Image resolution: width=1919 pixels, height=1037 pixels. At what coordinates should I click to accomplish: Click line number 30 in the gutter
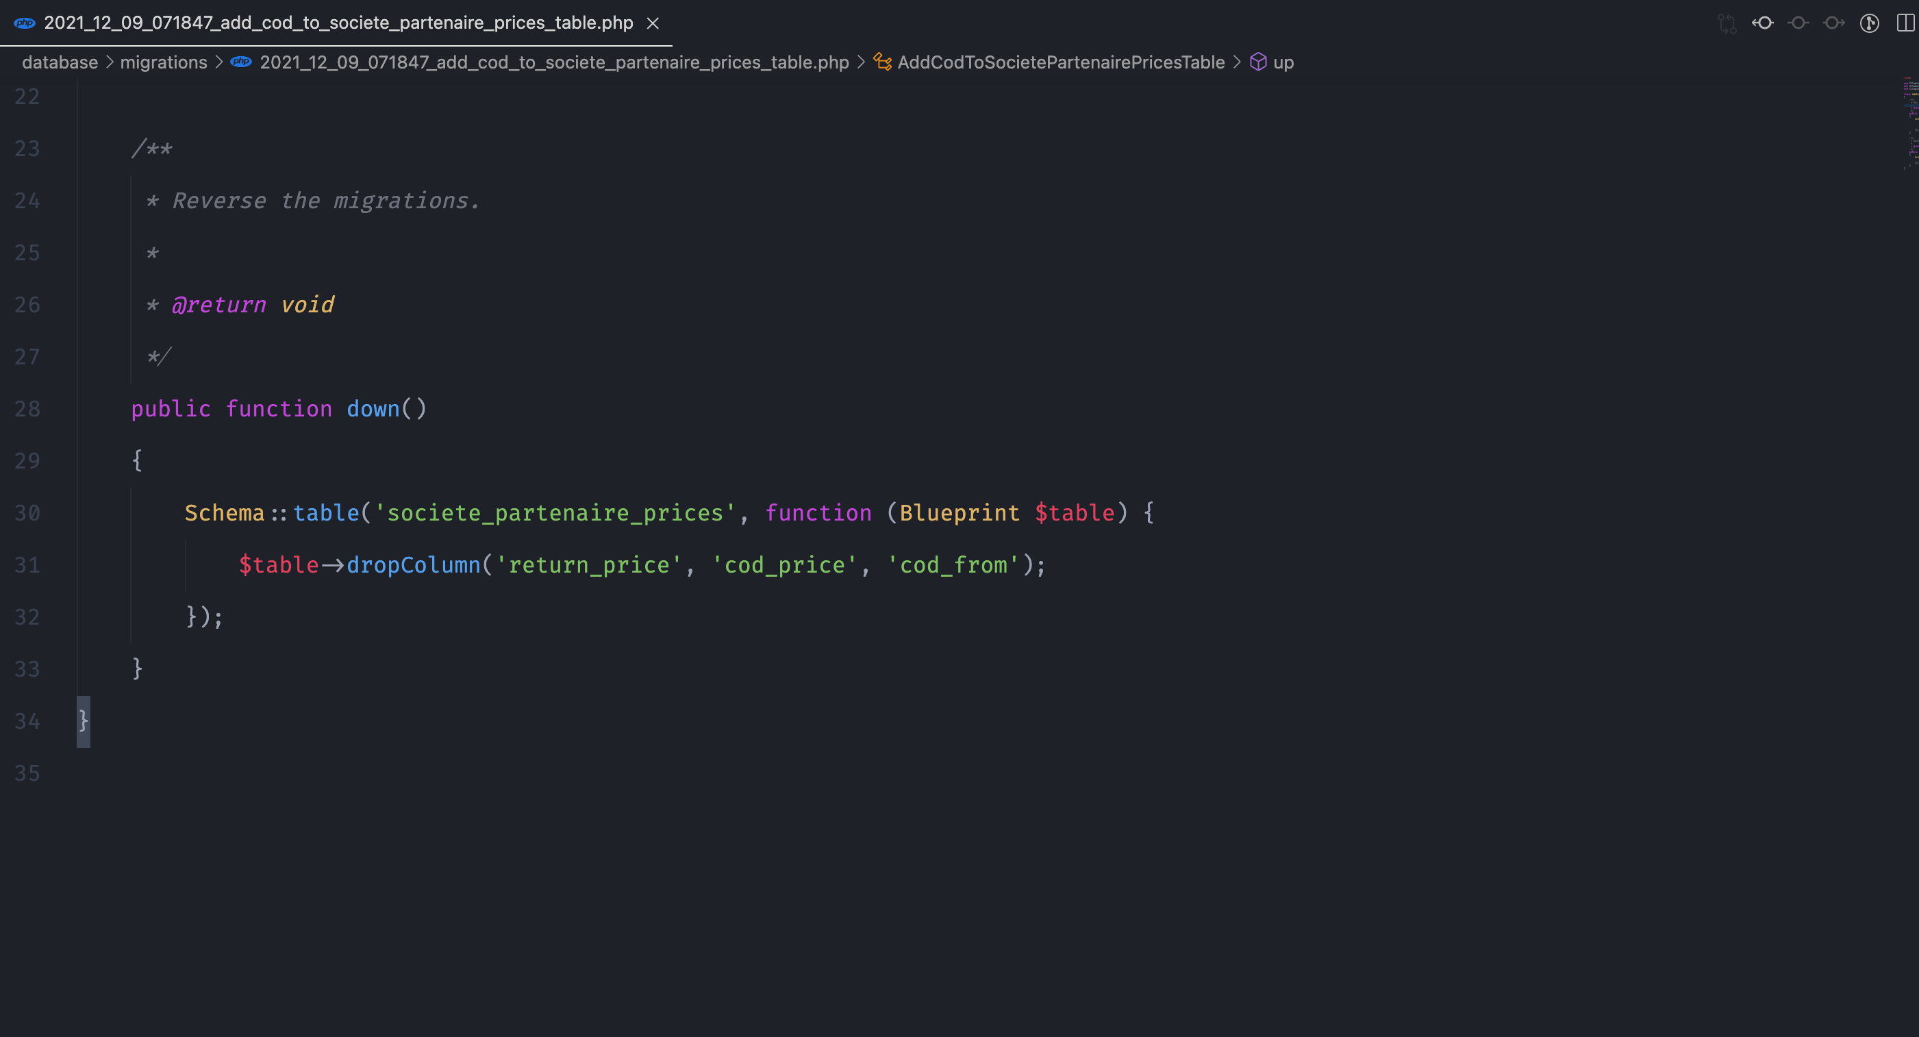pos(27,512)
